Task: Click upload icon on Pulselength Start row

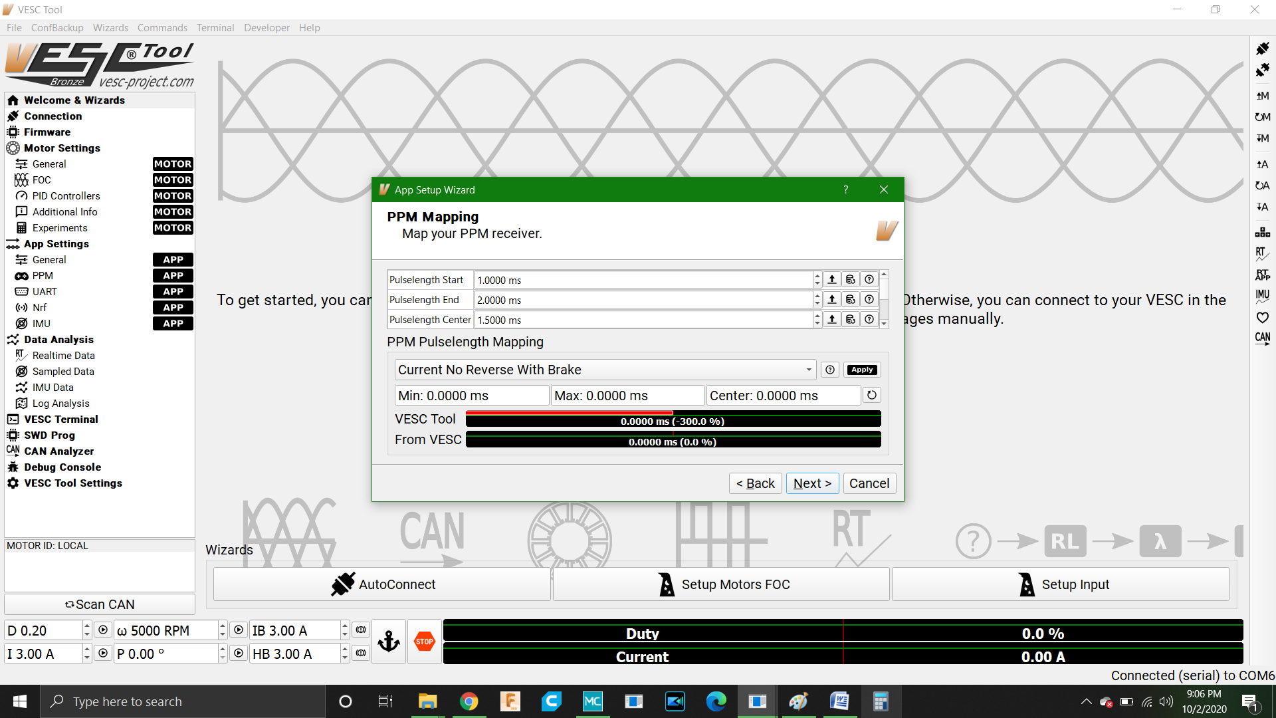Action: tap(832, 280)
